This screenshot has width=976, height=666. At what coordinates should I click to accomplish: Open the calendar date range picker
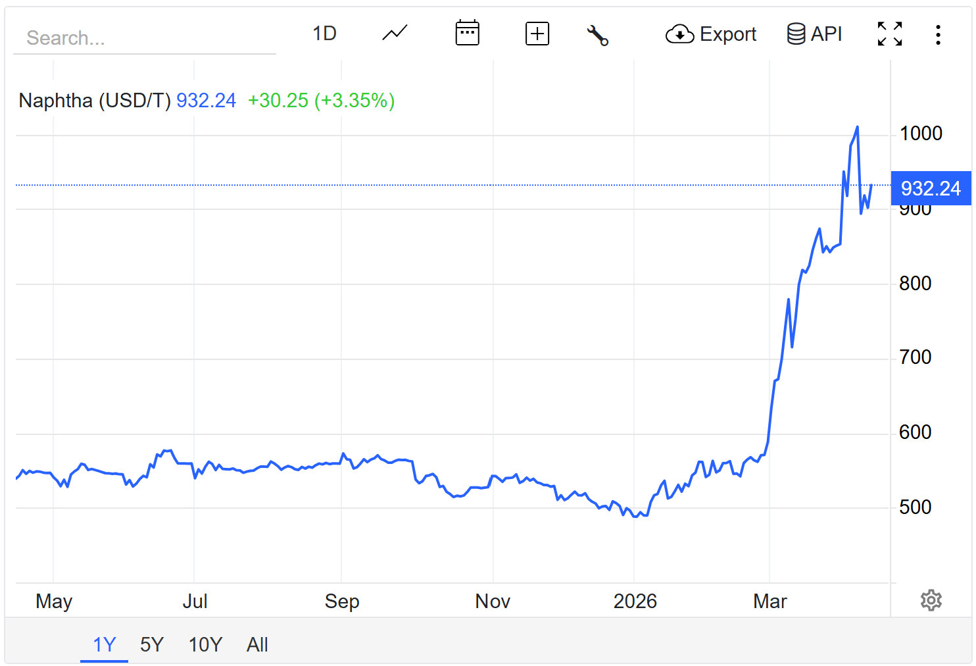point(467,33)
